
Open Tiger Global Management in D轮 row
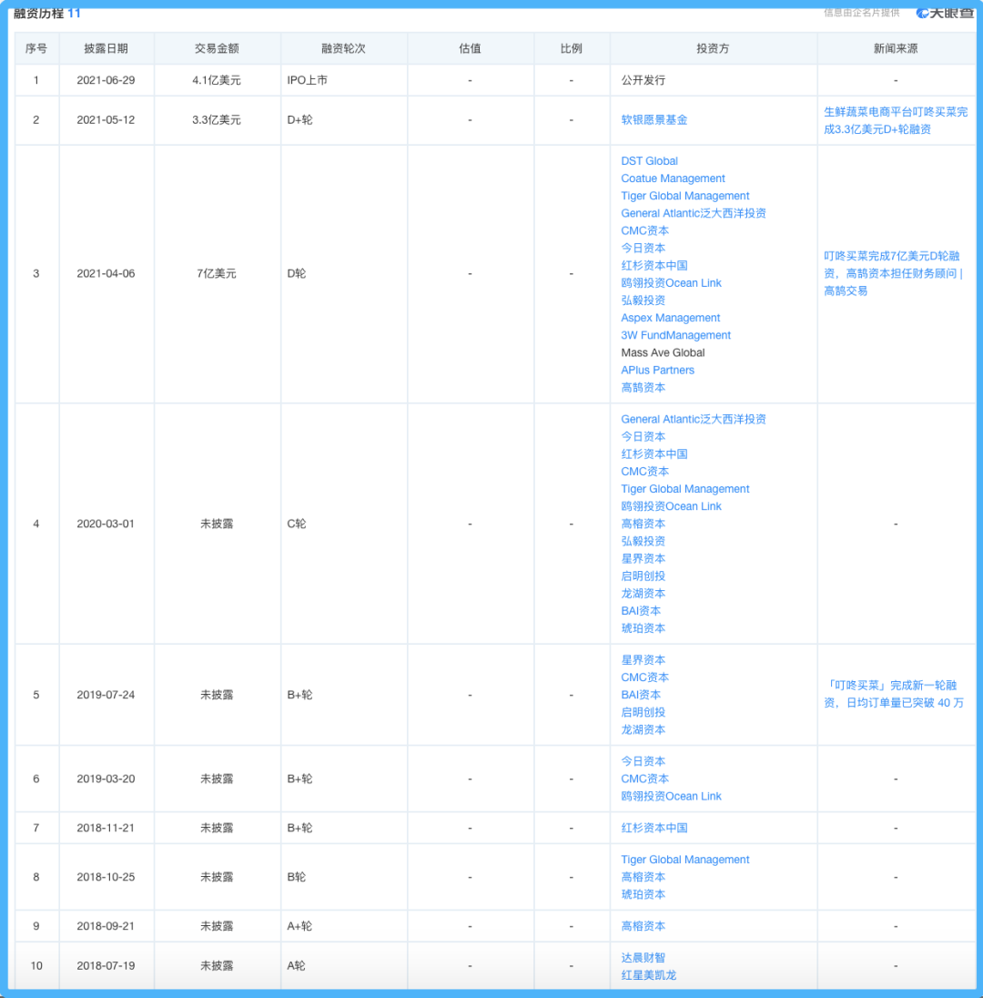tap(684, 196)
